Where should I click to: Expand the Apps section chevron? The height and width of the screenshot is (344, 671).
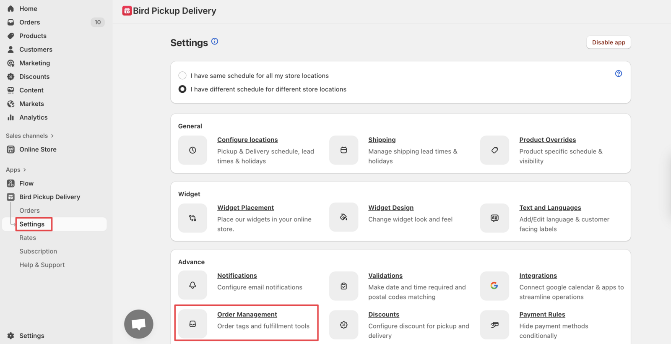25,170
